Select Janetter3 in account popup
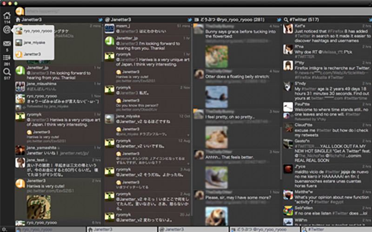The height and width of the screenshot is (232, 372). point(33,54)
